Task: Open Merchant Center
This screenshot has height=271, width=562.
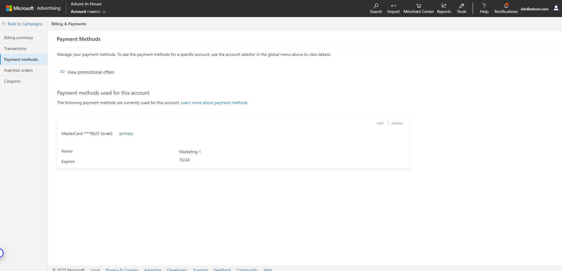Action: click(x=418, y=8)
